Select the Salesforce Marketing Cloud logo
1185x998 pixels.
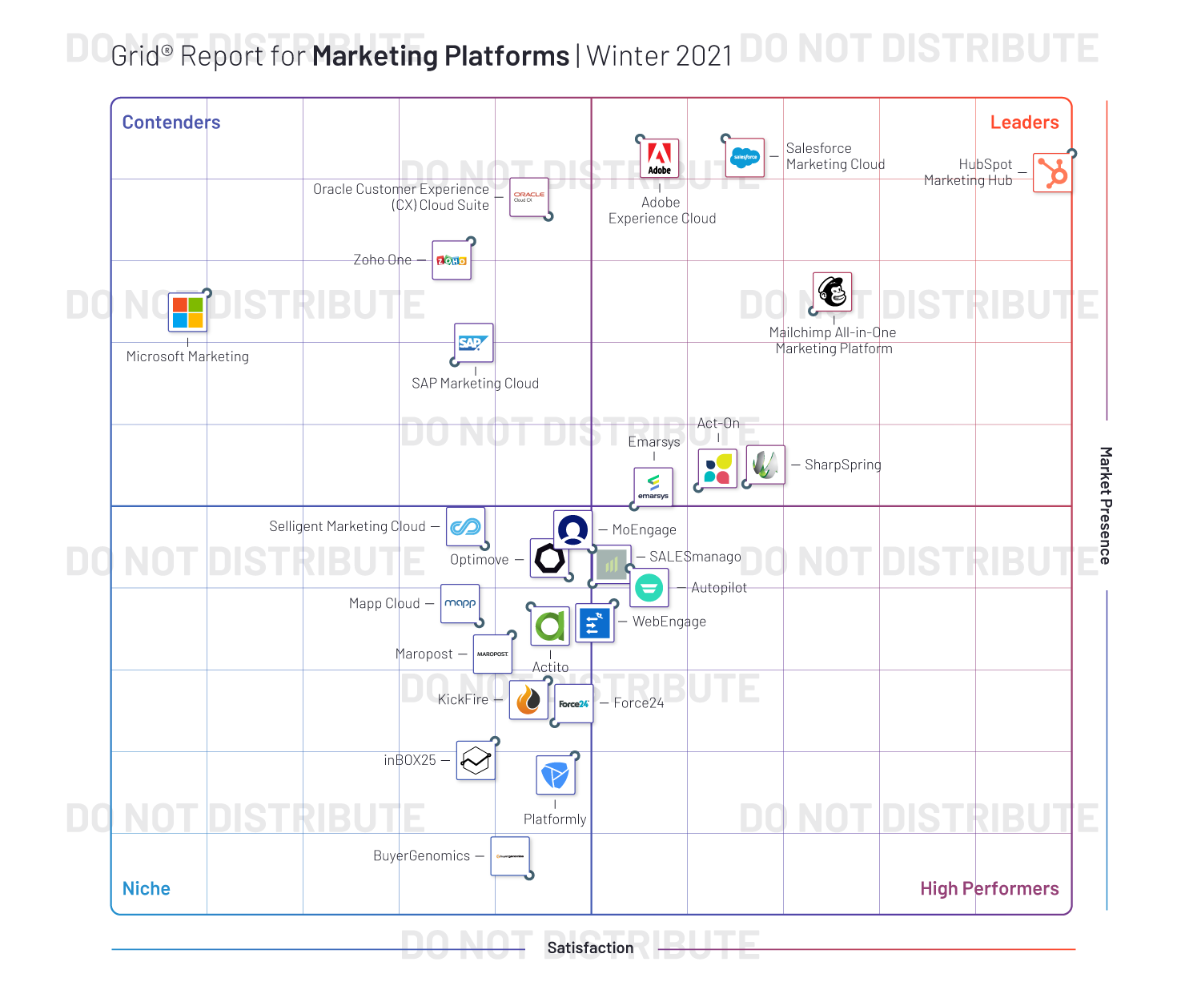pyautogui.click(x=743, y=158)
